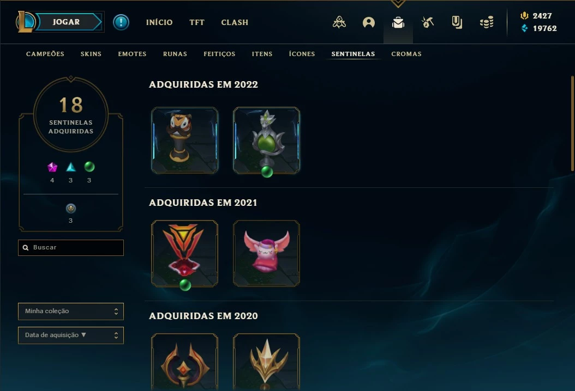This screenshot has width=575, height=391.
Task: Open the Store coins icon
Action: (487, 22)
